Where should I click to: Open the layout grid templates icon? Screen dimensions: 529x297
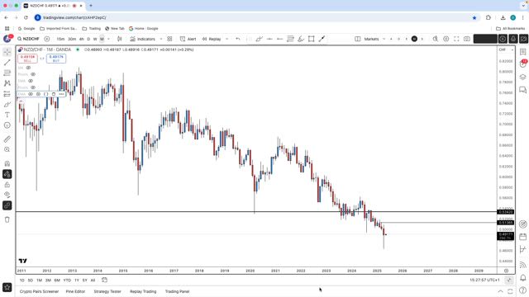point(169,39)
